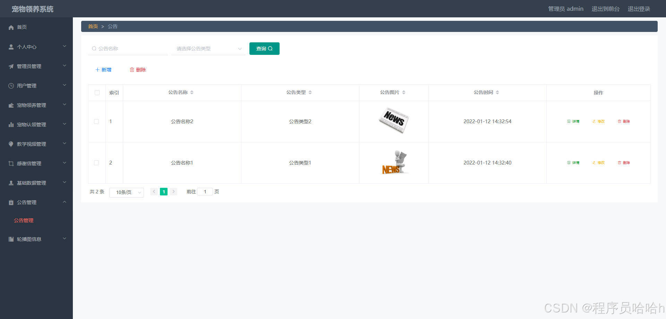Screen dimensions: 666x319
Task: Click the paper plane icon beside 管理员管理
Action: [11, 66]
